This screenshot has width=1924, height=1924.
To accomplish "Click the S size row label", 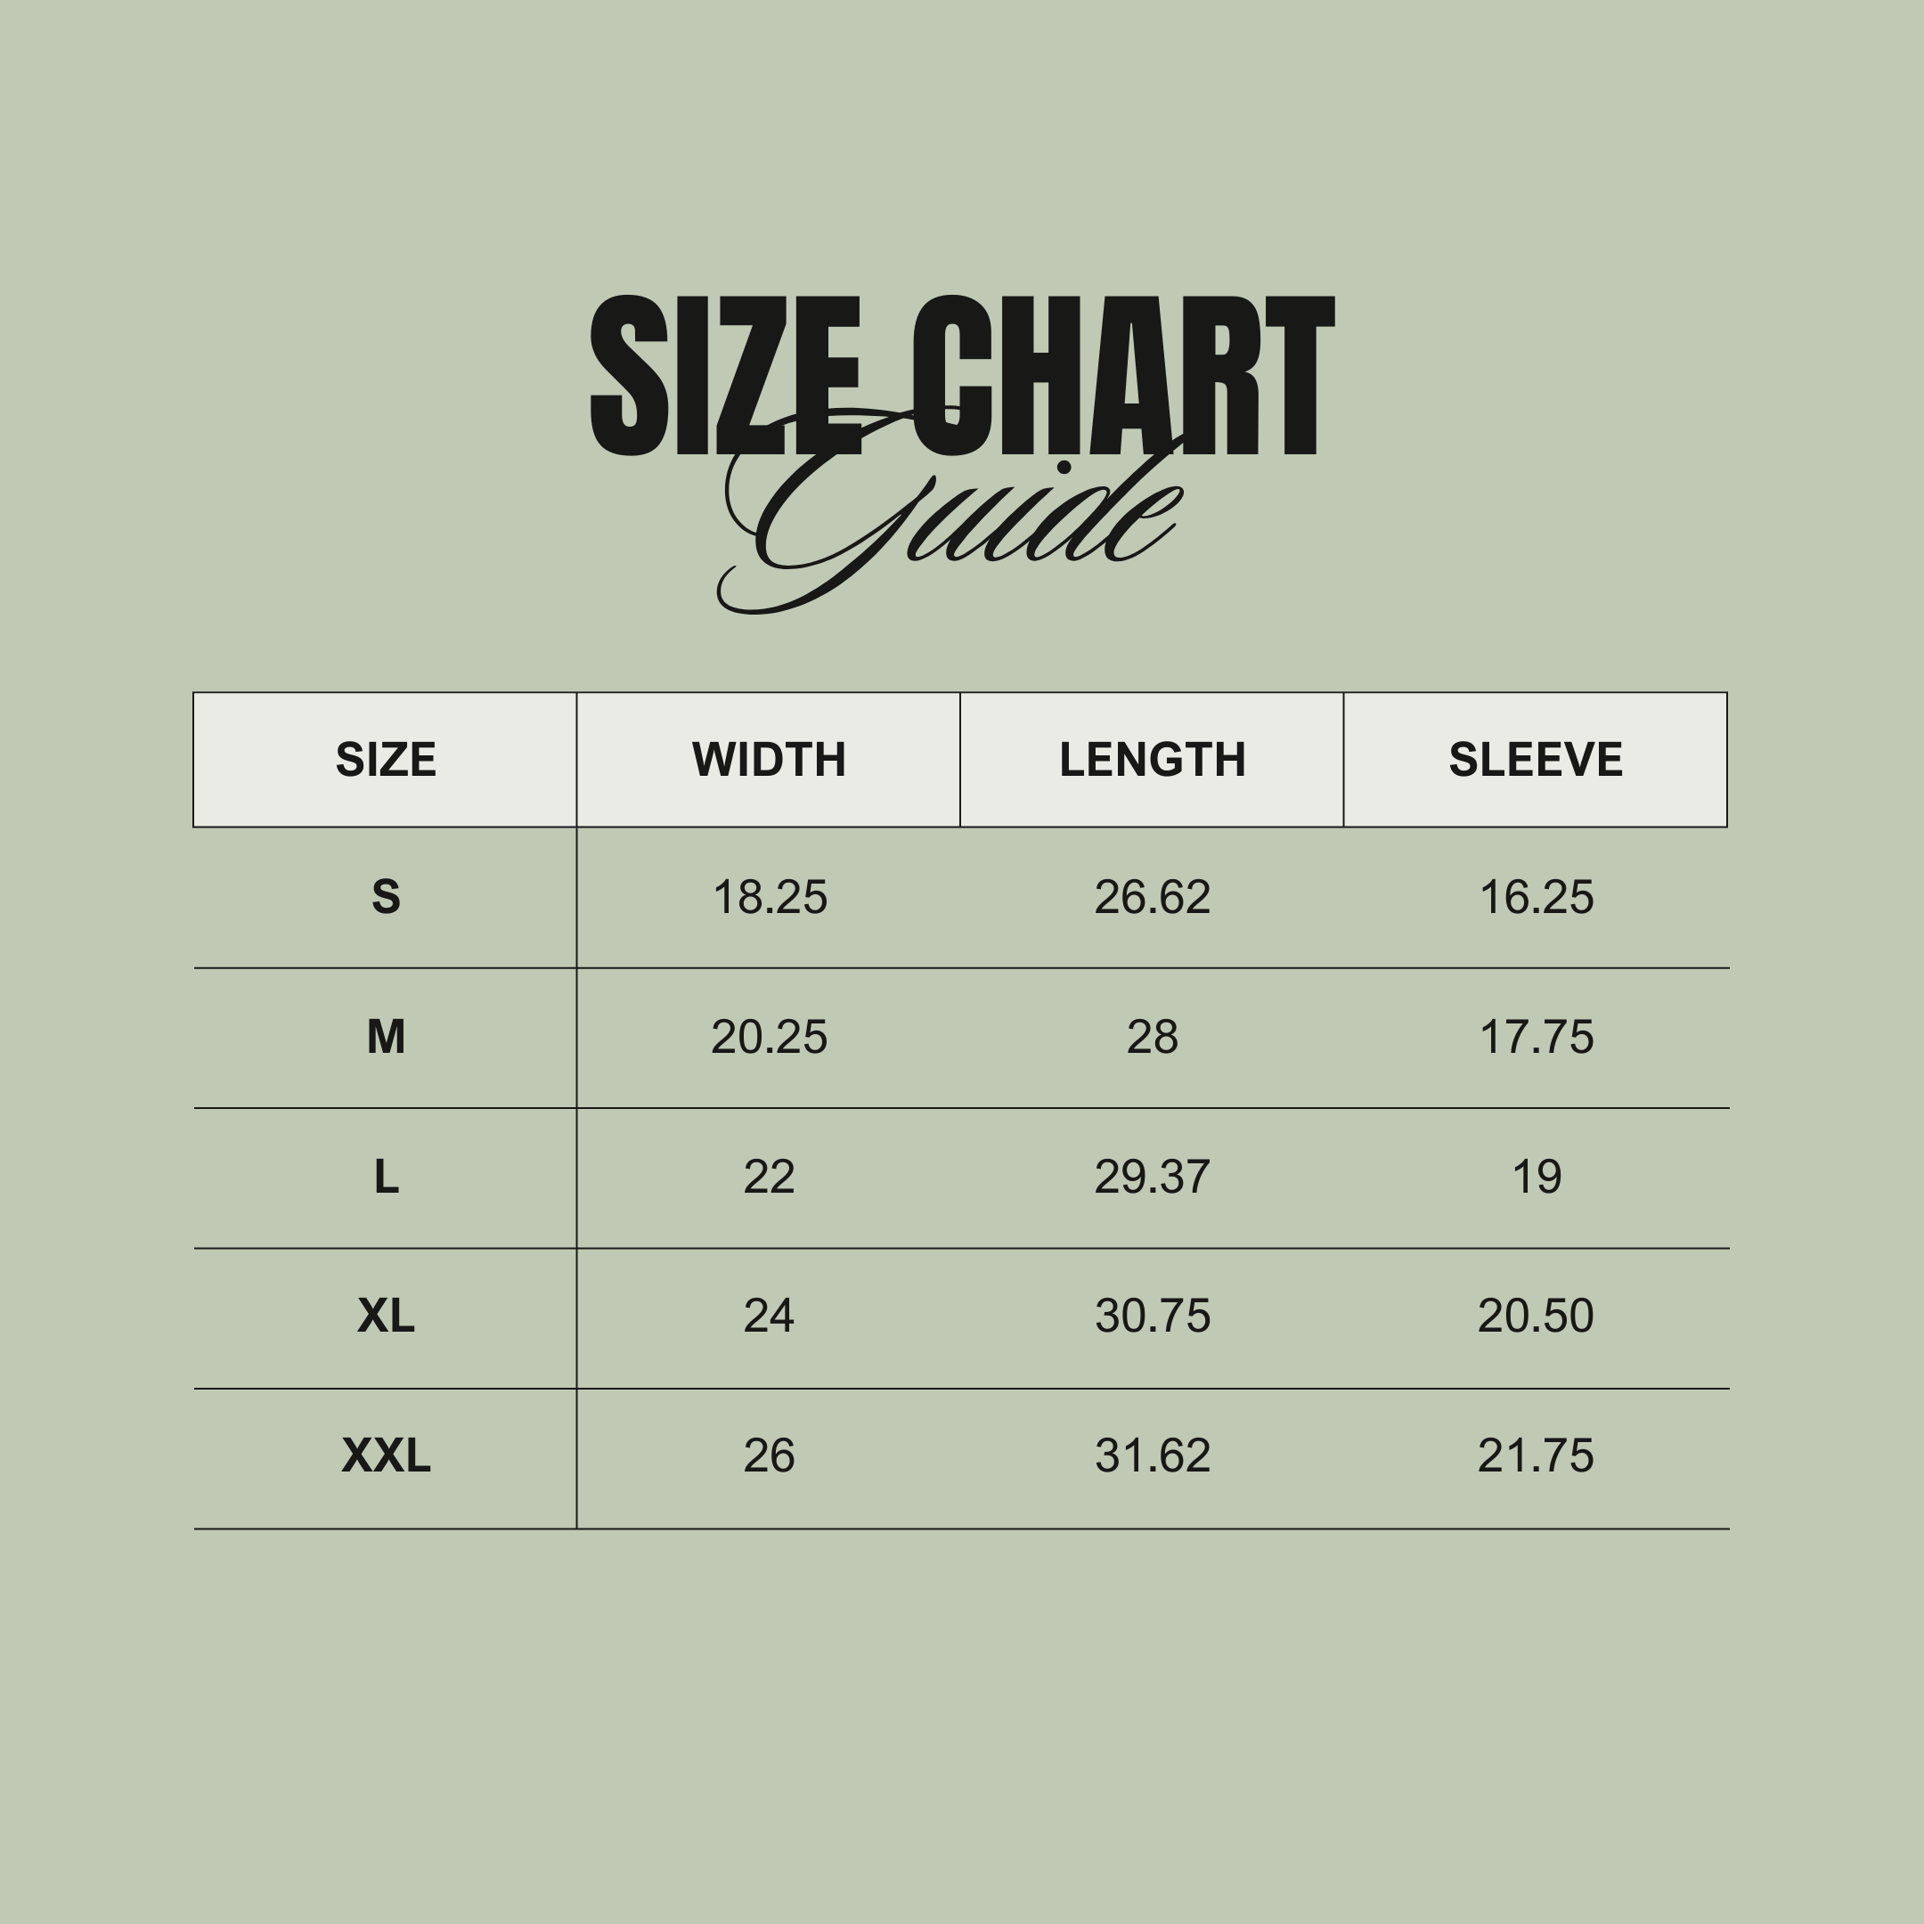I will click(386, 897).
